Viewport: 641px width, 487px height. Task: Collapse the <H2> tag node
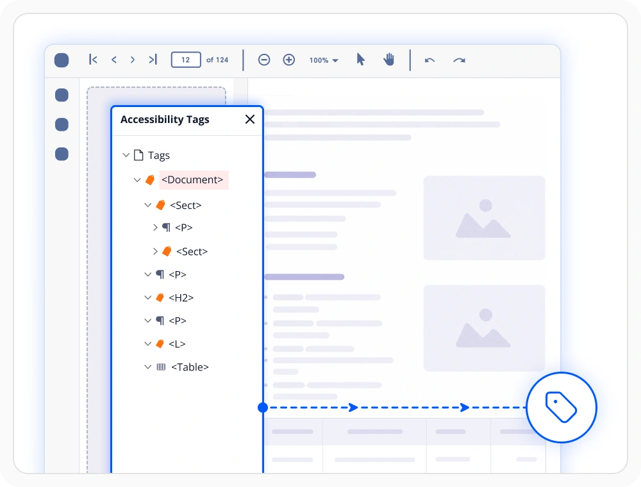coord(148,298)
